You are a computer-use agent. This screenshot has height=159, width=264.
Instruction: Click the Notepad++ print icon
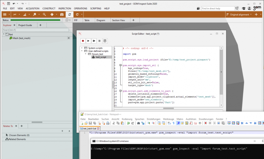click(x=108, y=123)
